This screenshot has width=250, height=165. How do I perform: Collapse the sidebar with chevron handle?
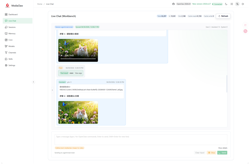coord(34,82)
